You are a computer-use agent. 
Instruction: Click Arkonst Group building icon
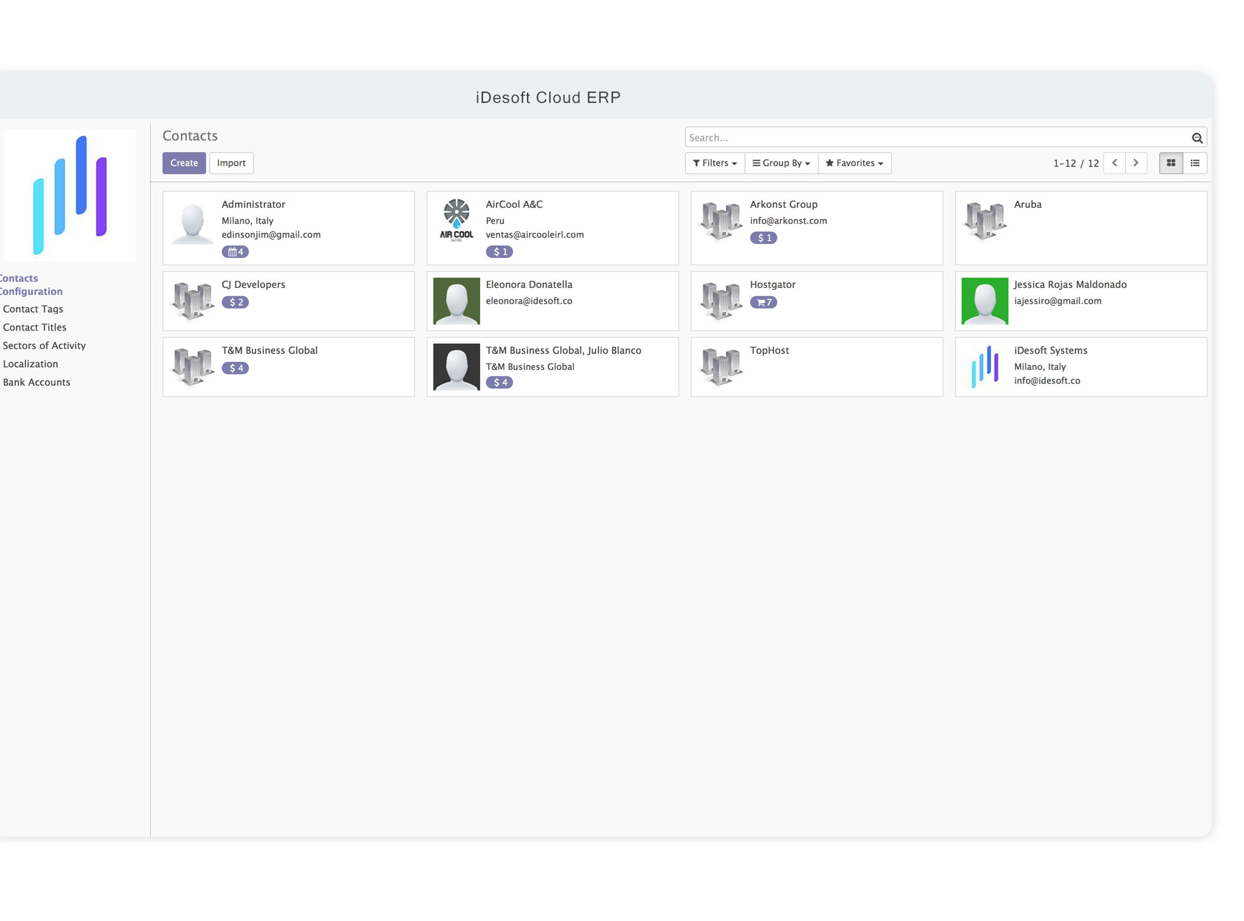click(721, 221)
